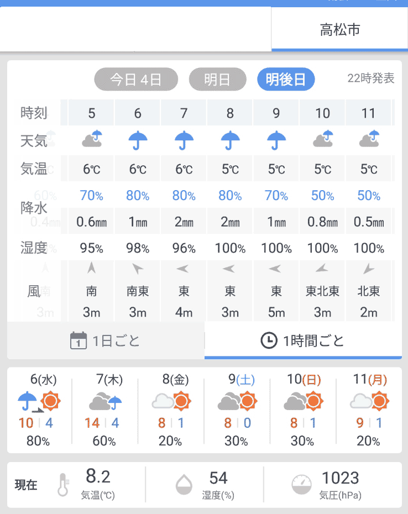The height and width of the screenshot is (514, 408).
Task: Click the water drop humidity icon
Action: (184, 485)
